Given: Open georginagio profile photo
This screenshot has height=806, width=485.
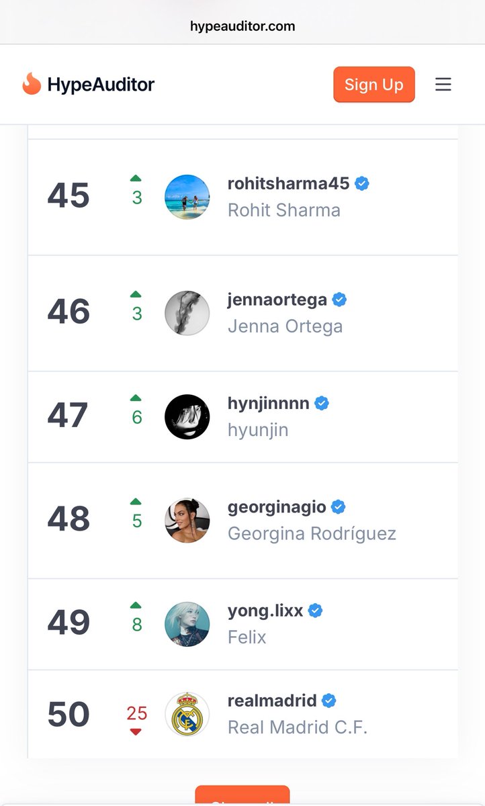Looking at the screenshot, I should point(187,521).
